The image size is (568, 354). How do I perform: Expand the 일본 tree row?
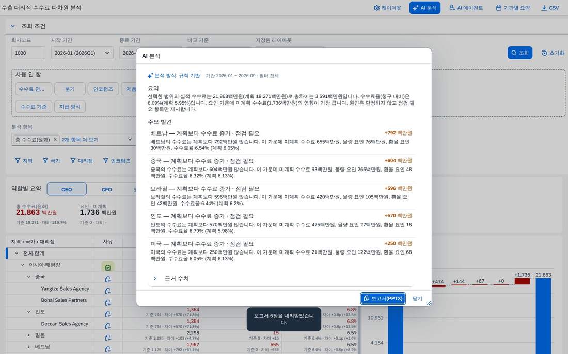pos(29,335)
